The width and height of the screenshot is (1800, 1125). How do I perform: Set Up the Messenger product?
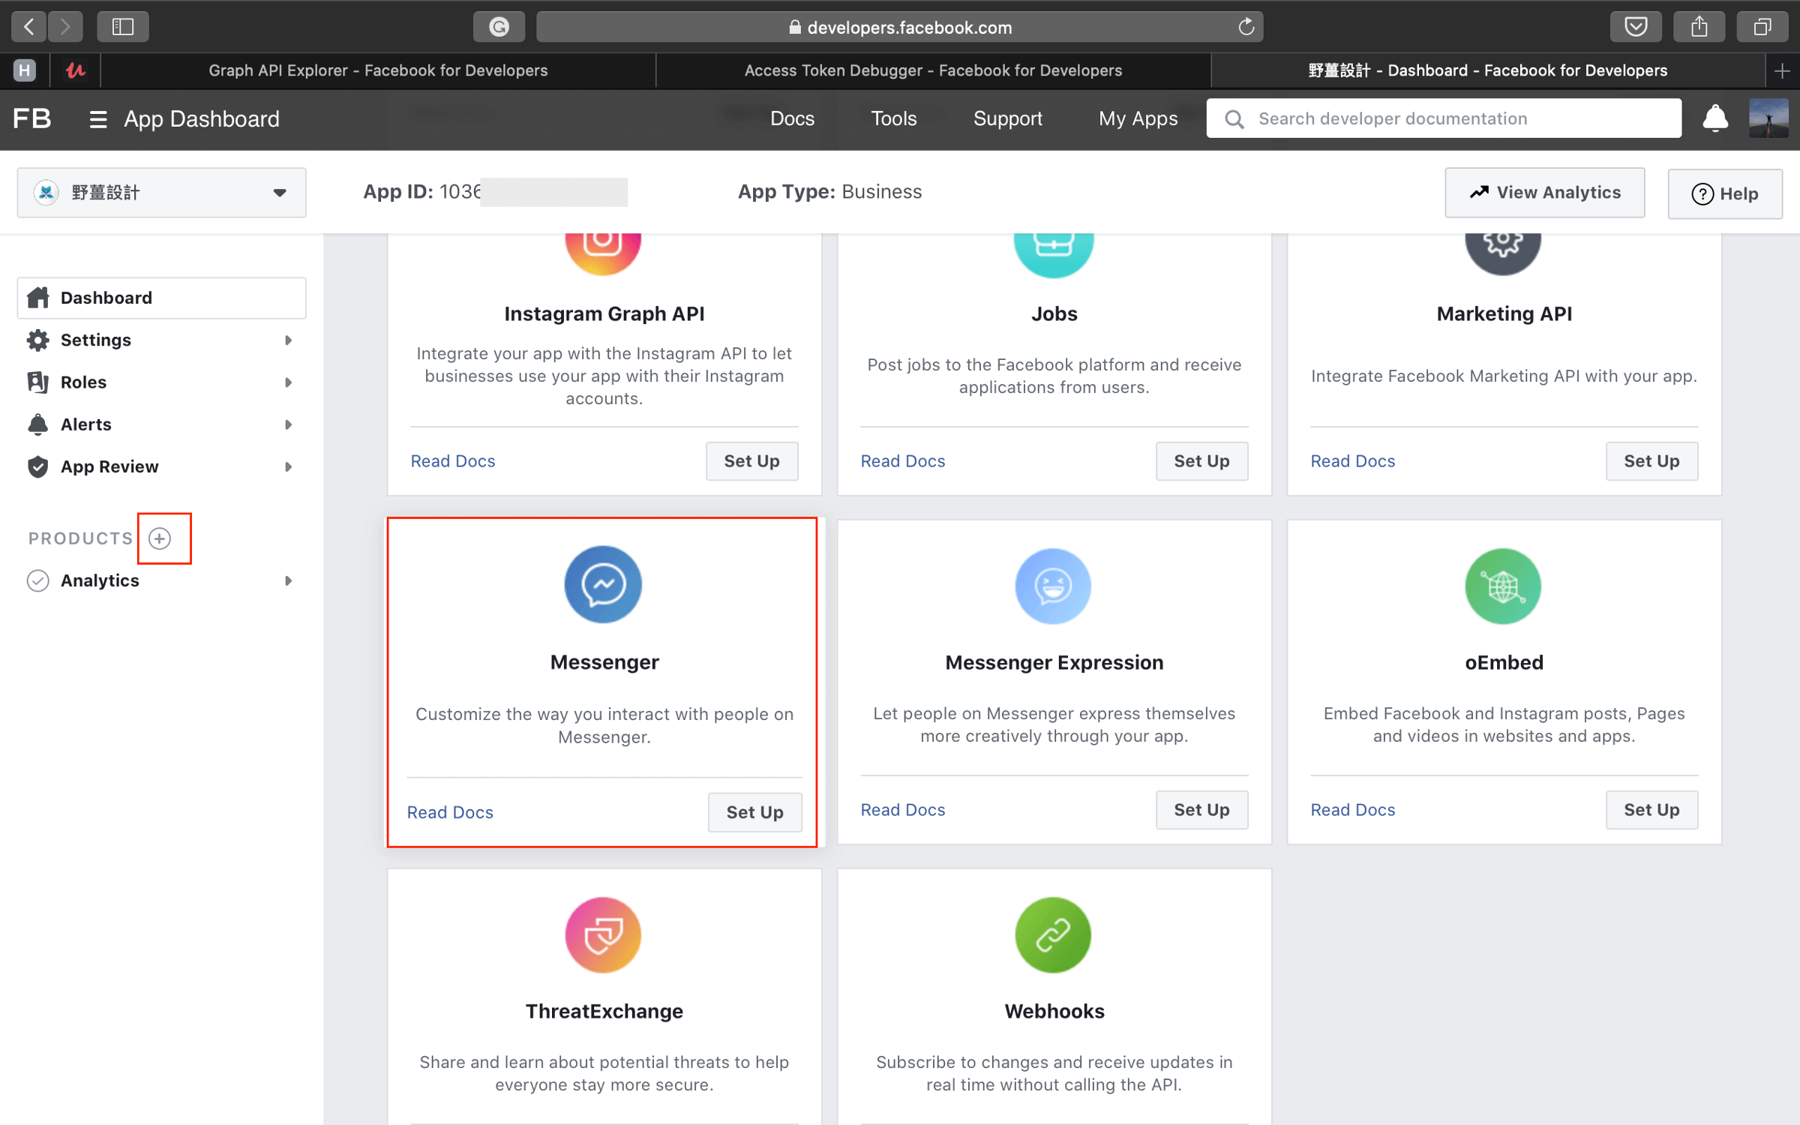coord(754,812)
